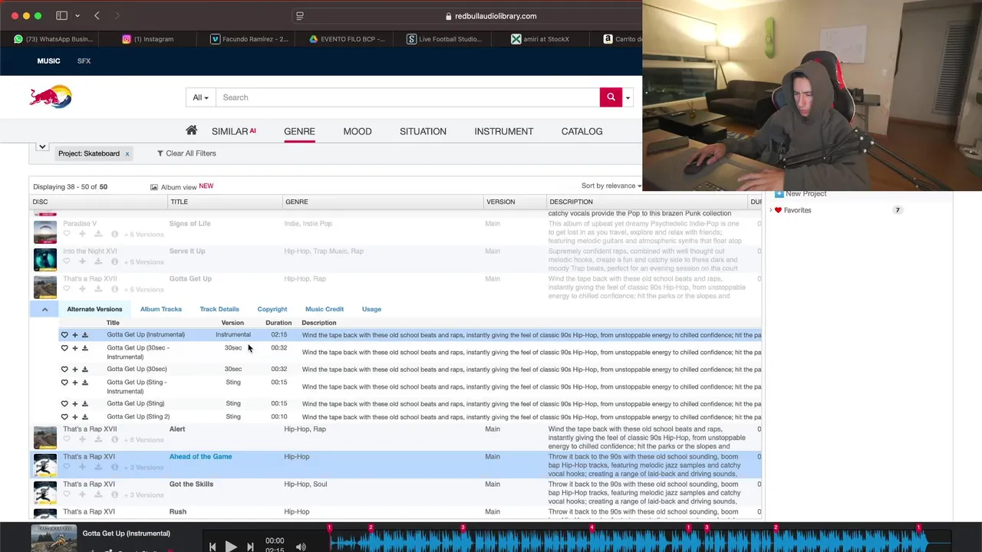Open the CATALOG navigation menu
The width and height of the screenshot is (982, 552).
pos(582,131)
